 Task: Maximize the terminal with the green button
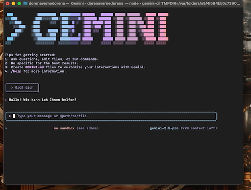pyautogui.click(x=19, y=3)
